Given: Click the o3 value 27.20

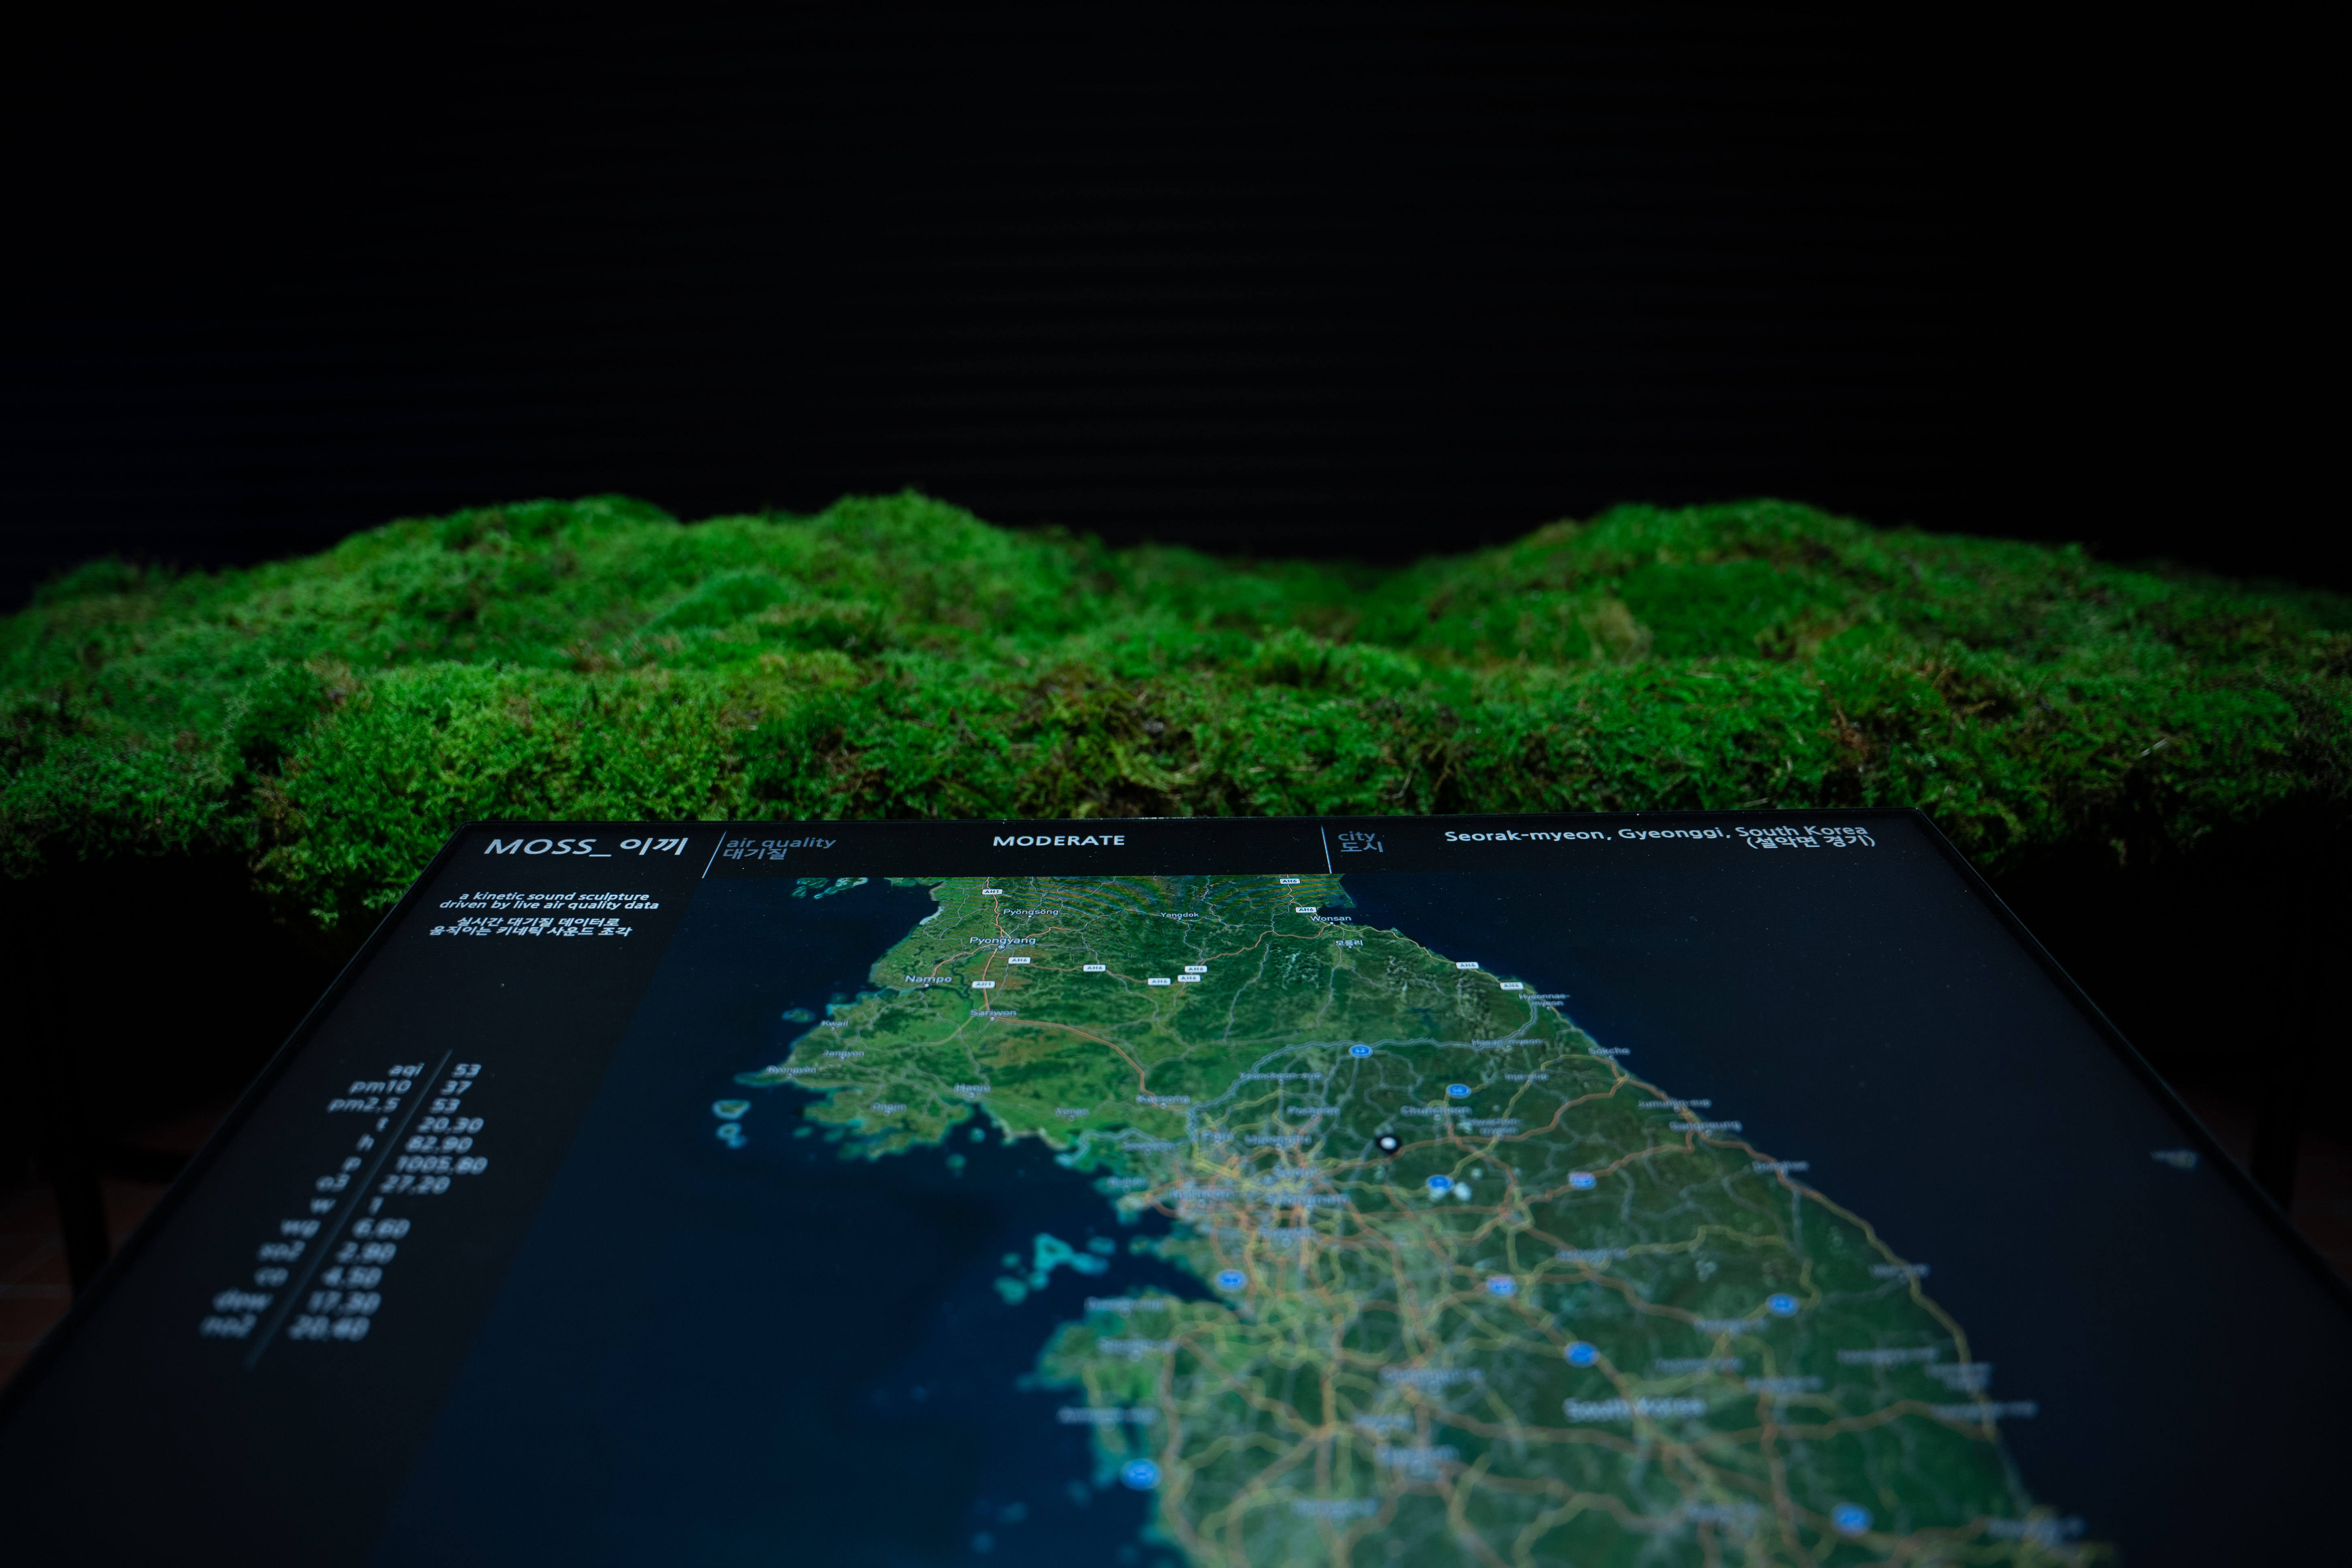Looking at the screenshot, I should (x=416, y=1184).
